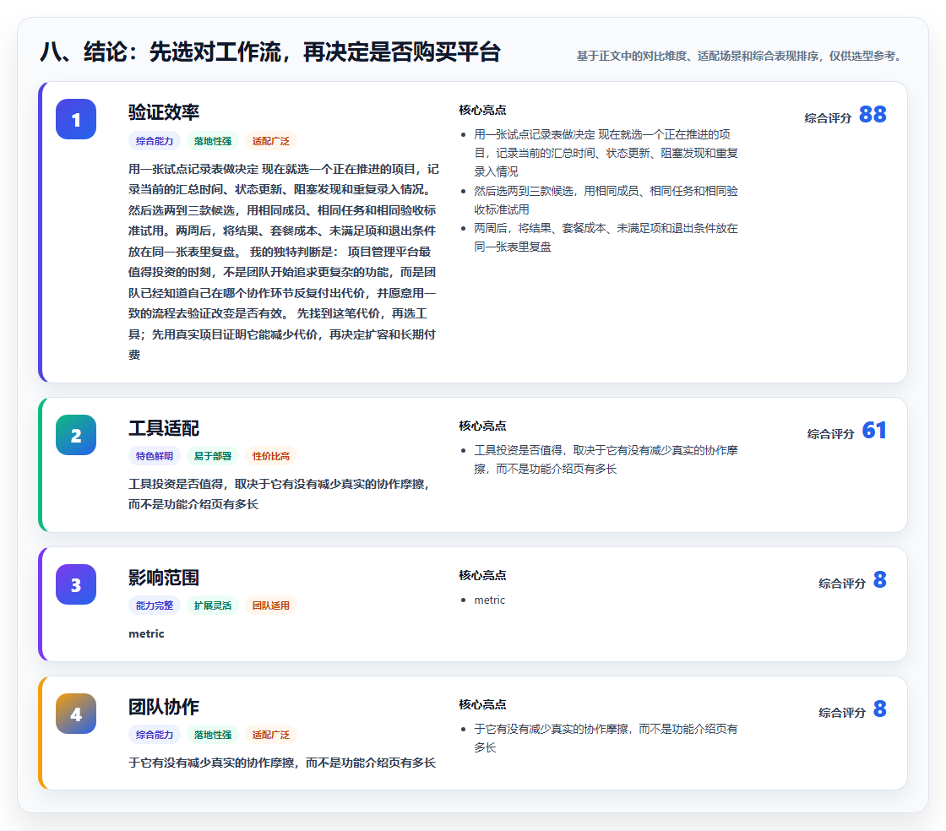Click the rank 4 number badge
The height and width of the screenshot is (831, 946).
[76, 714]
